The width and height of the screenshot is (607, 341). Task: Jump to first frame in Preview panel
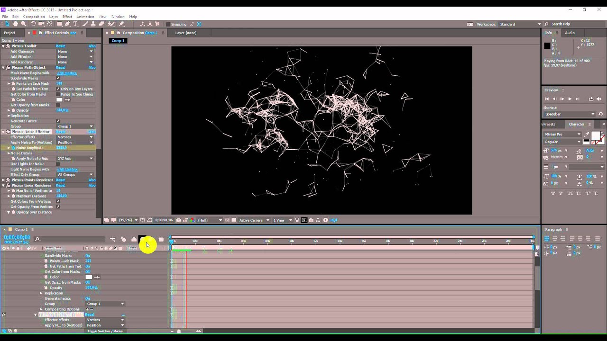point(547,99)
